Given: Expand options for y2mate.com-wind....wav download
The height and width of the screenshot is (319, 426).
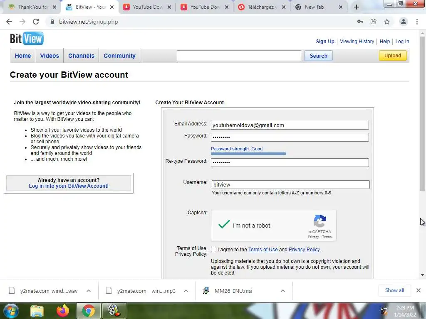Looking at the screenshot, I should (x=89, y=291).
